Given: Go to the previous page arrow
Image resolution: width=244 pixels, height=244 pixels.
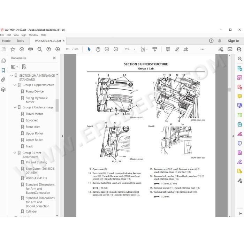Looking at the screenshot, I should [49, 49].
